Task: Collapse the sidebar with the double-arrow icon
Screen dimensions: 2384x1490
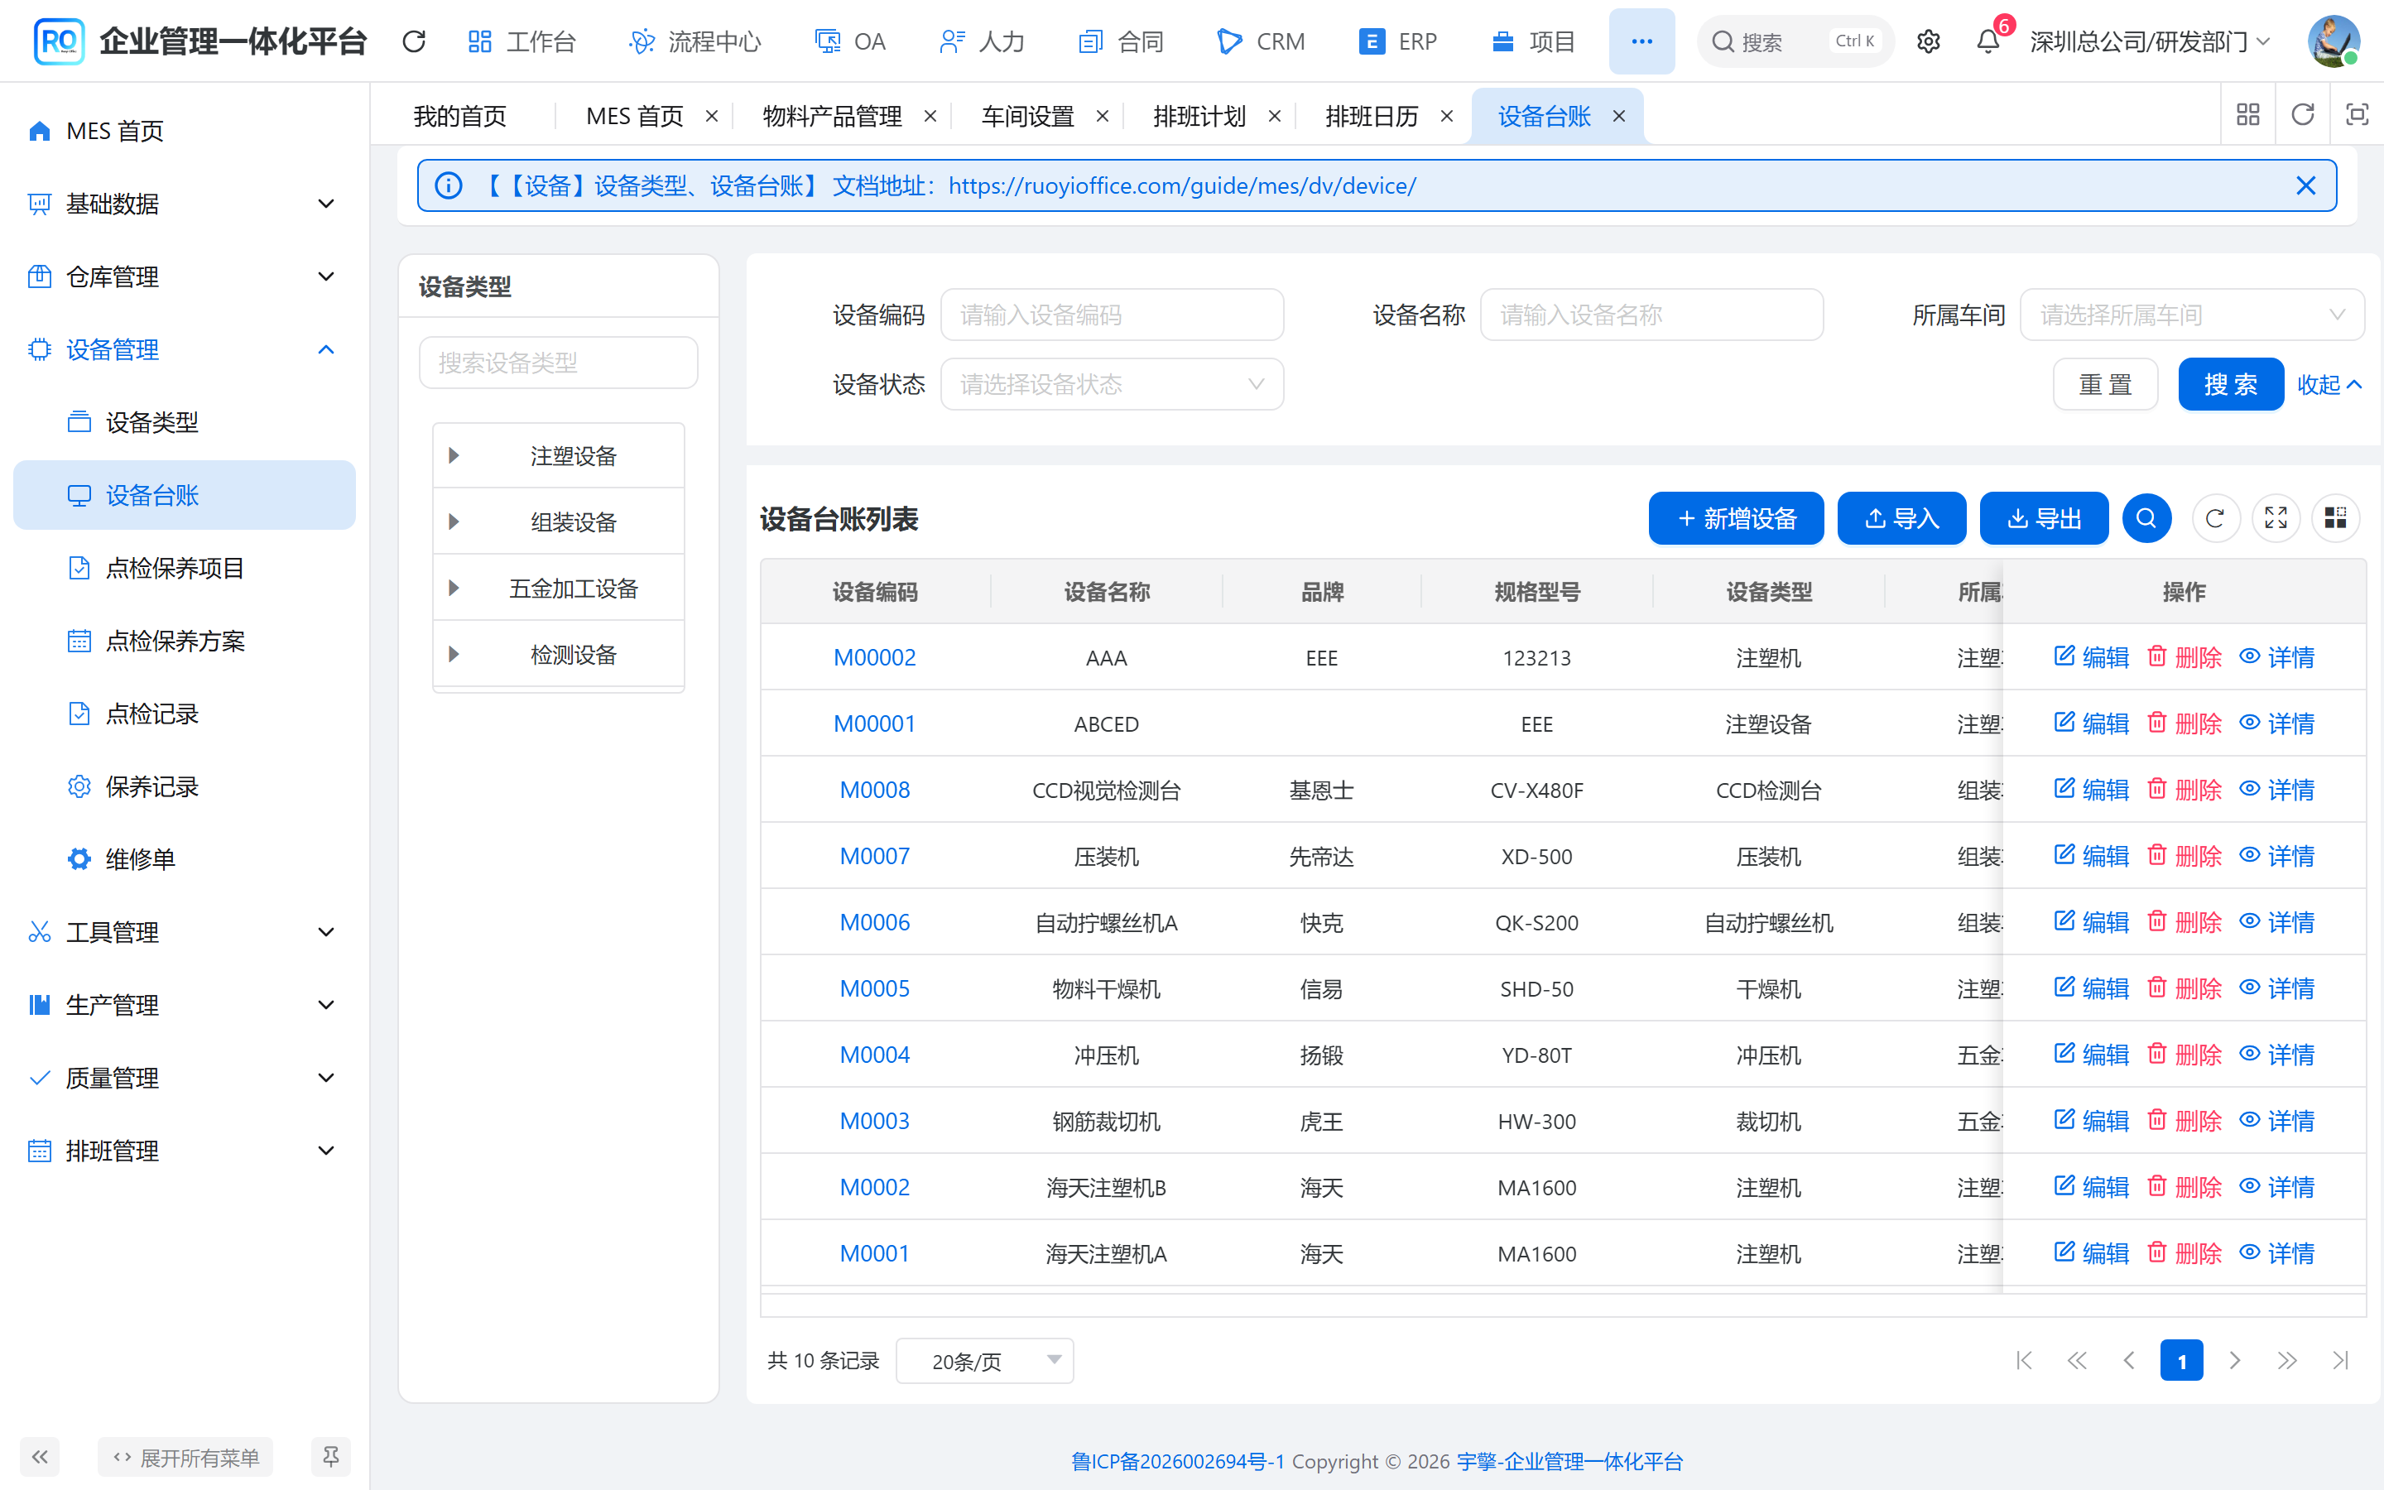Action: [40, 1457]
